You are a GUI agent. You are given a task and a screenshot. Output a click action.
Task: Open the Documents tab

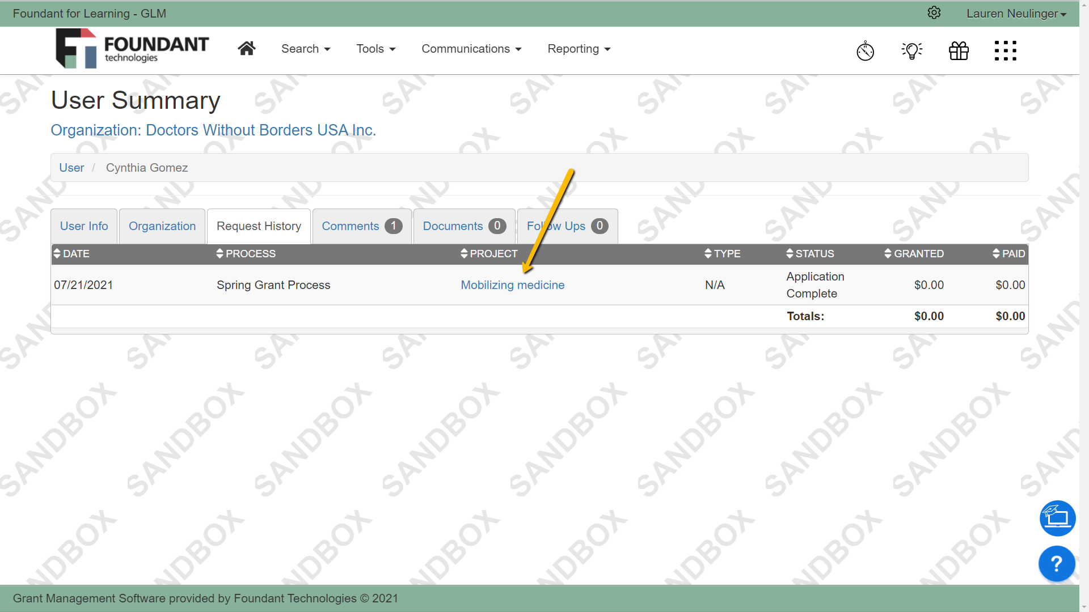(464, 226)
